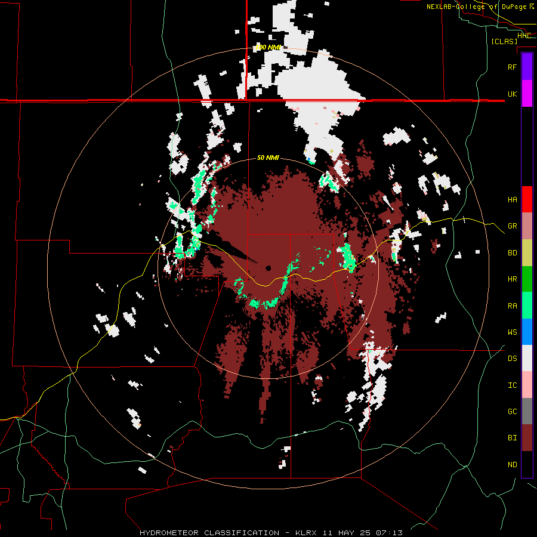Image resolution: width=537 pixels, height=537 pixels.
Task: Select the blue WS legend swatch
Action: coord(527,332)
